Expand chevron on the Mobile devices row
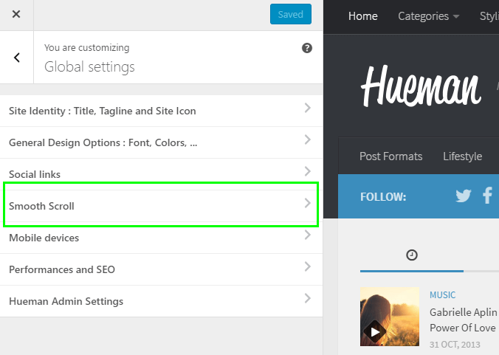This screenshot has width=499, height=355. pos(307,235)
